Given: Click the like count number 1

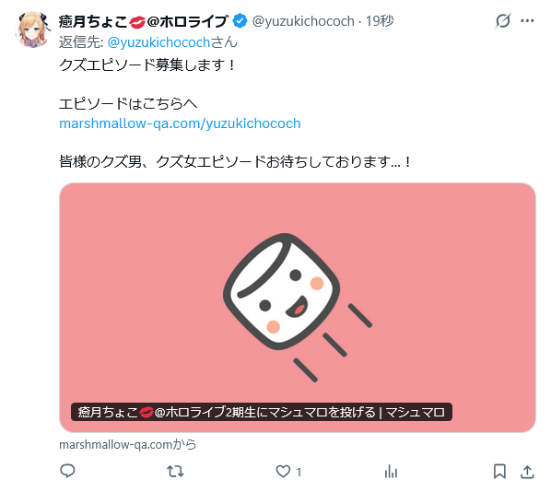Looking at the screenshot, I should point(299,472).
